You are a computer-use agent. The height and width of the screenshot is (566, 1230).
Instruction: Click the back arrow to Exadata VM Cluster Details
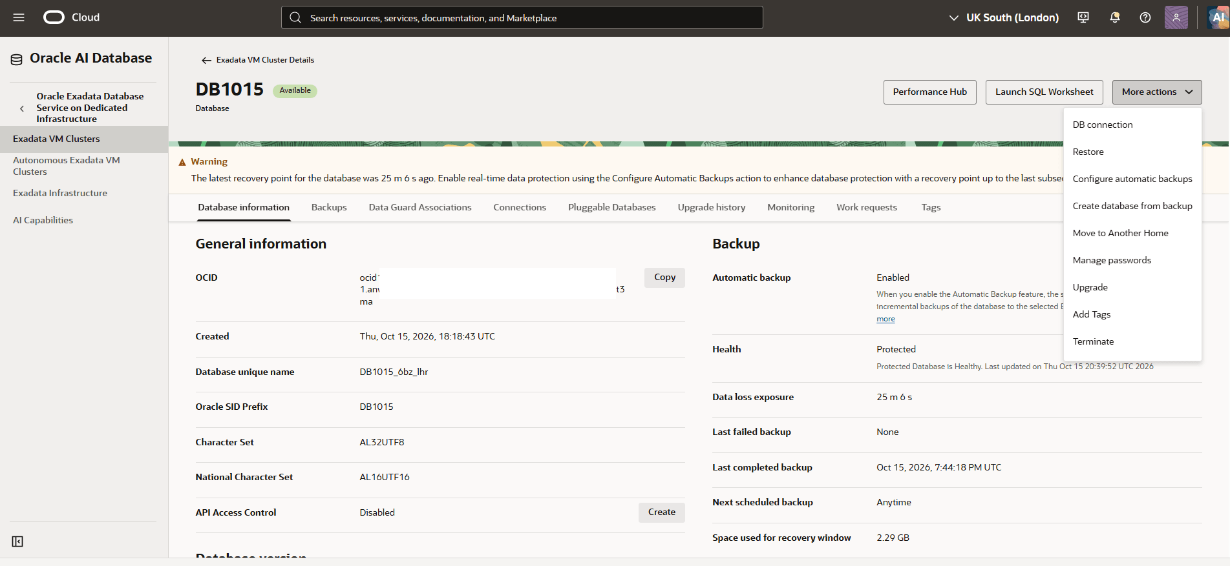206,60
